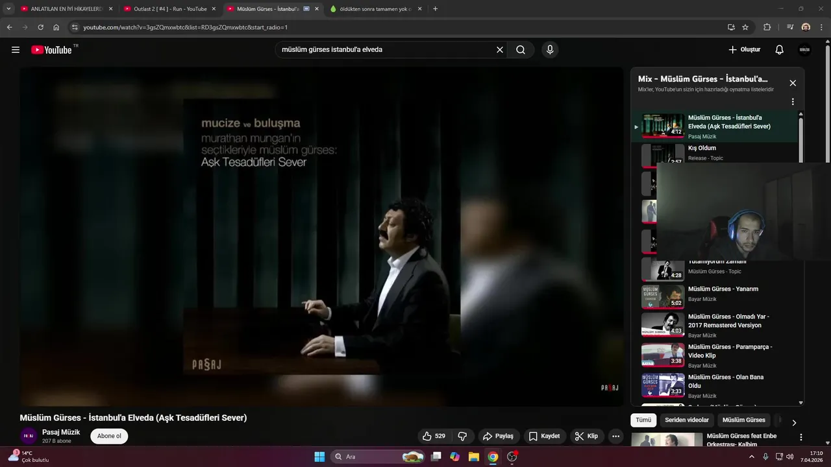This screenshot has width=831, height=467.
Task: Open Task View on the taskbar
Action: tap(436, 457)
